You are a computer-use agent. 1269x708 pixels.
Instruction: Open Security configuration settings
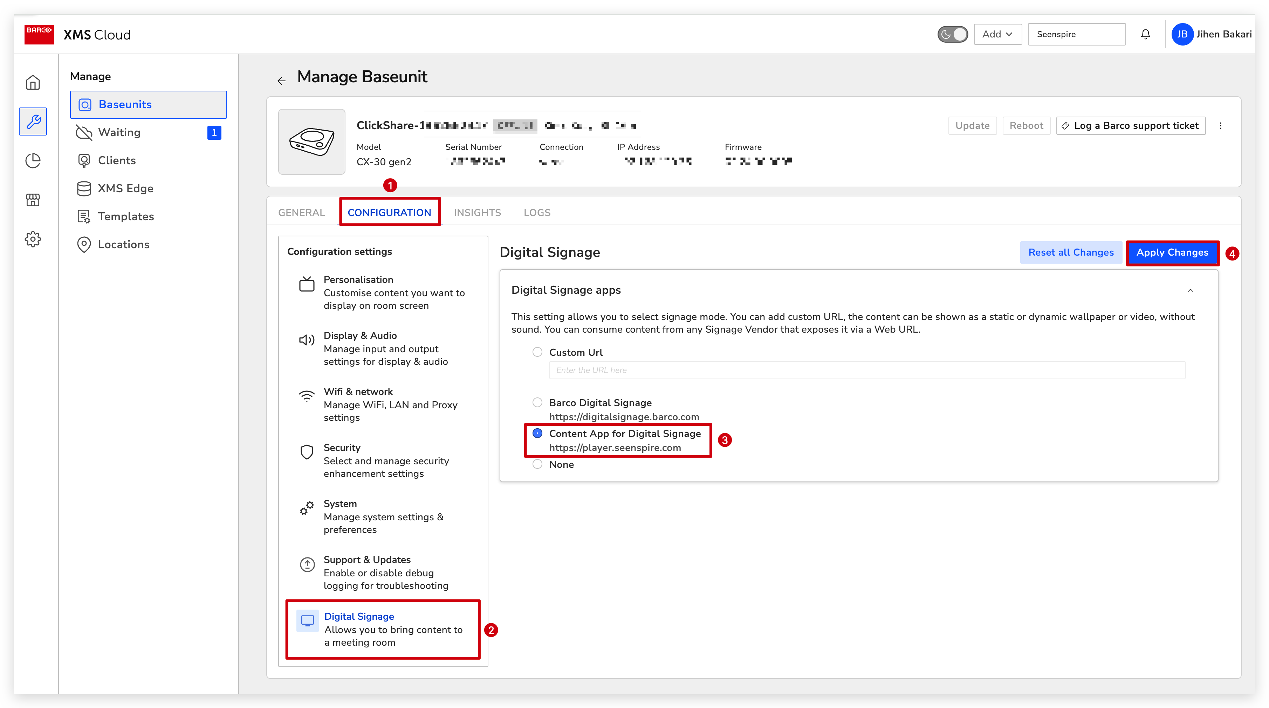point(383,461)
